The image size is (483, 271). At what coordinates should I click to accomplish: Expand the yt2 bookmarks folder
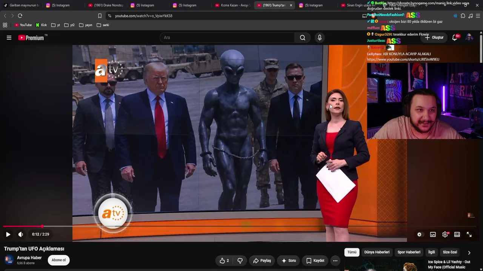(x=69, y=25)
